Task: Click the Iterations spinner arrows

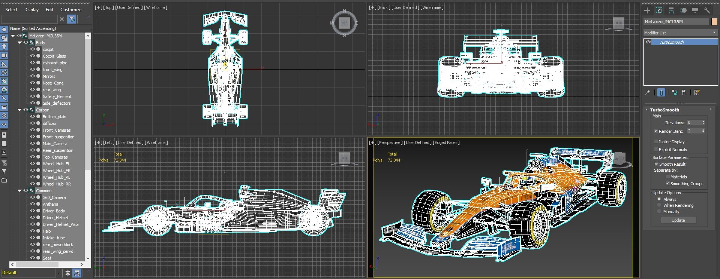Action: pos(703,122)
